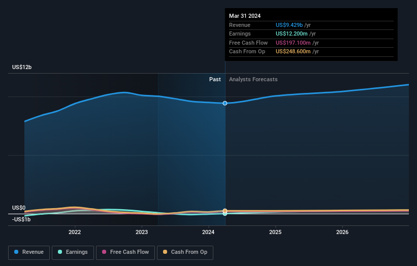Viewport: 417px width, 266px height.
Task: Click the Analysts Forecasts label
Action: click(x=253, y=79)
